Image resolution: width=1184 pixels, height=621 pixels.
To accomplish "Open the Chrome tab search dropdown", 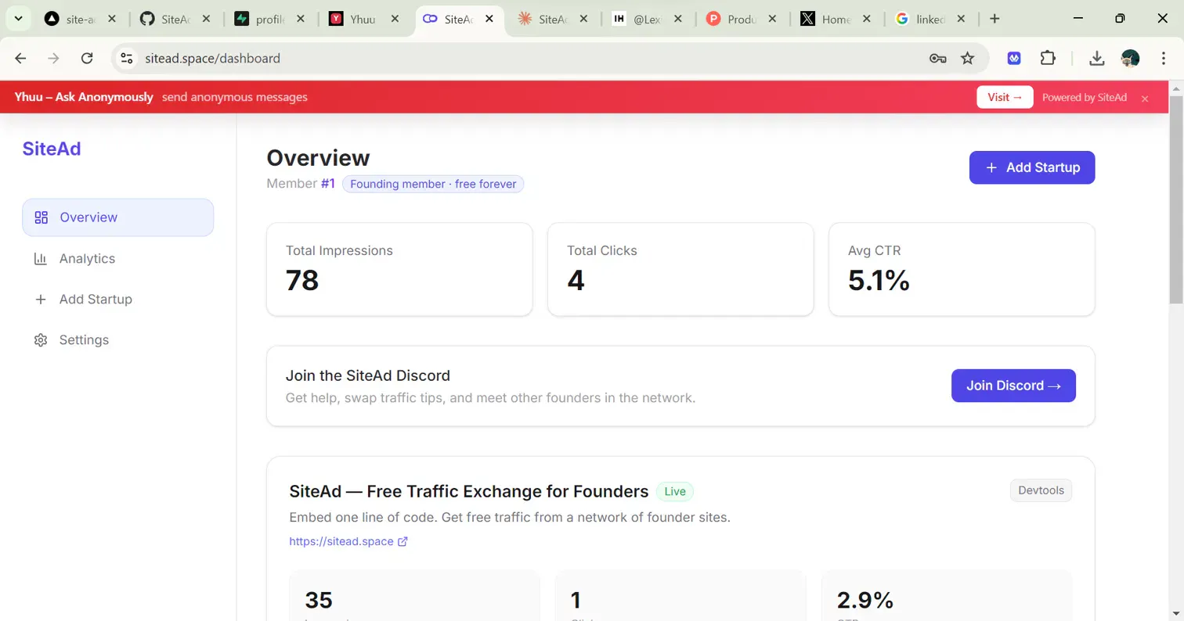I will click(x=17, y=19).
